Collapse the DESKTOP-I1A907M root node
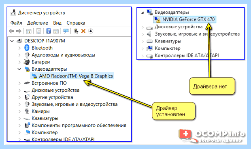This screenshot has height=149, width=251. click(x=12, y=41)
